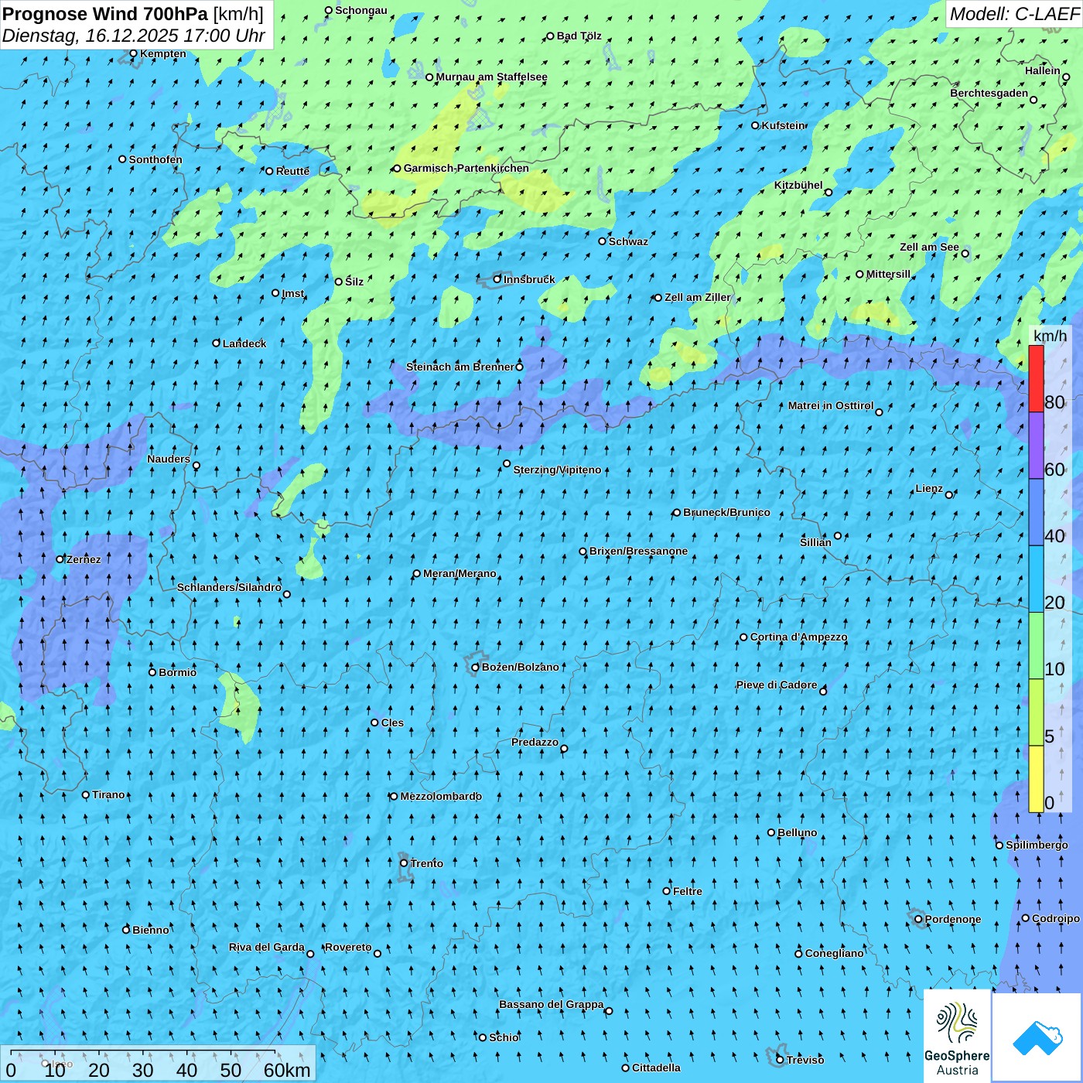Screen dimensions: 1083x1083
Task: Click the green 10 km/h legend band
Action: [1036, 646]
